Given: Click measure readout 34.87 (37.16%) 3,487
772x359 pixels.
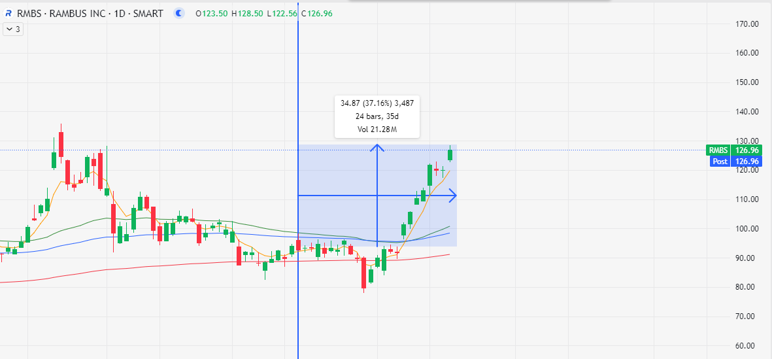Looking at the screenshot, I should point(377,103).
